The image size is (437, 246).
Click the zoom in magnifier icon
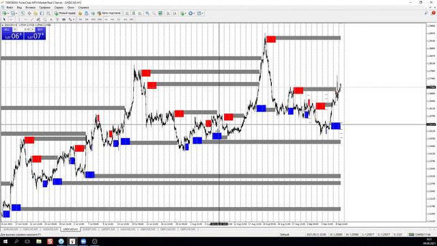[x=147, y=13]
